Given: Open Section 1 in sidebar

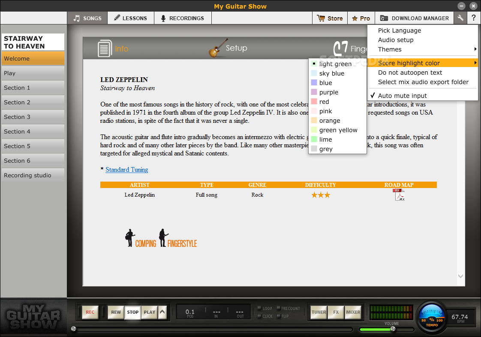Looking at the screenshot, I should [33, 88].
